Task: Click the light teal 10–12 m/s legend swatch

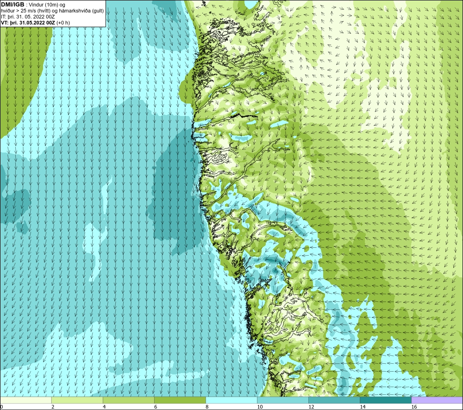Action: coord(283,400)
